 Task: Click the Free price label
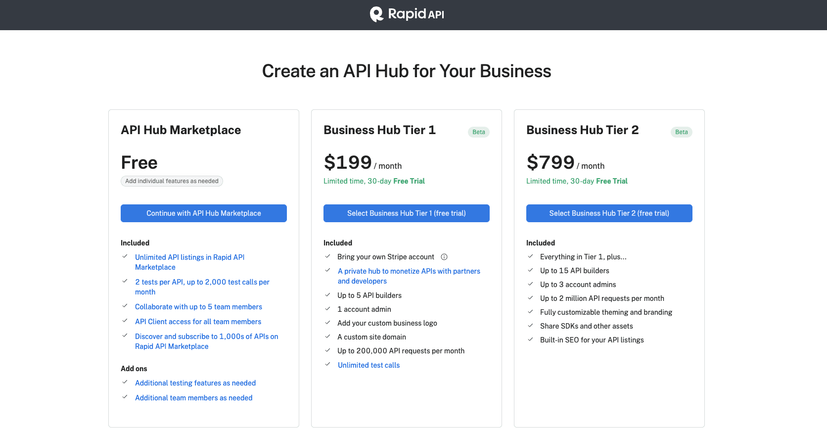click(139, 163)
